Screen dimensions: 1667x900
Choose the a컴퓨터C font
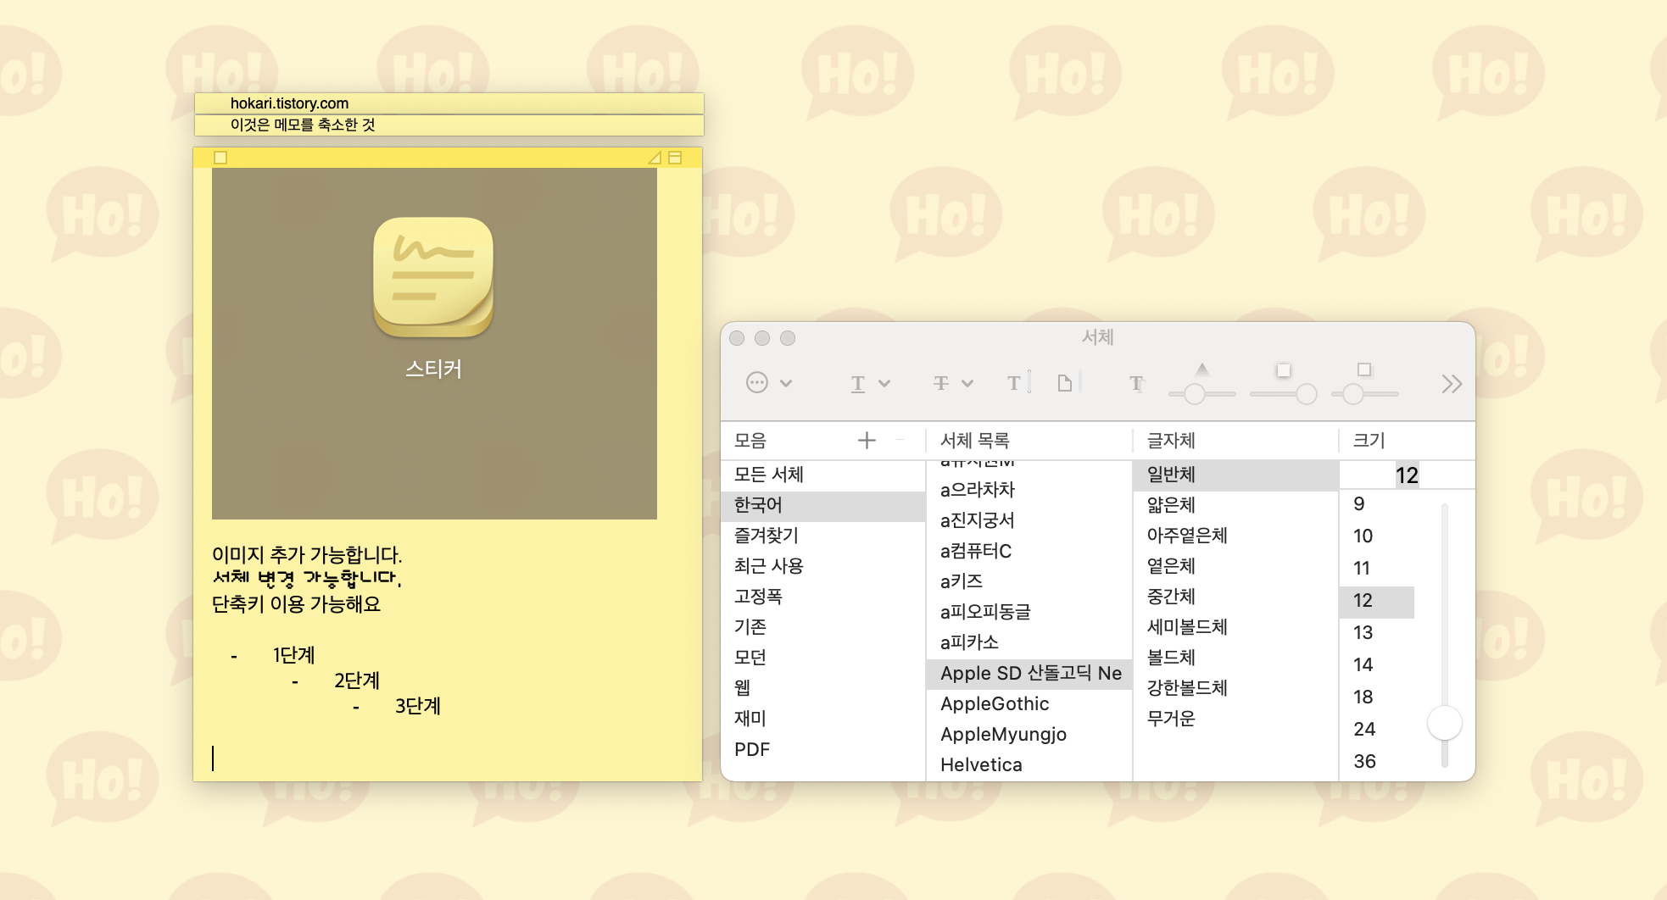(1029, 551)
